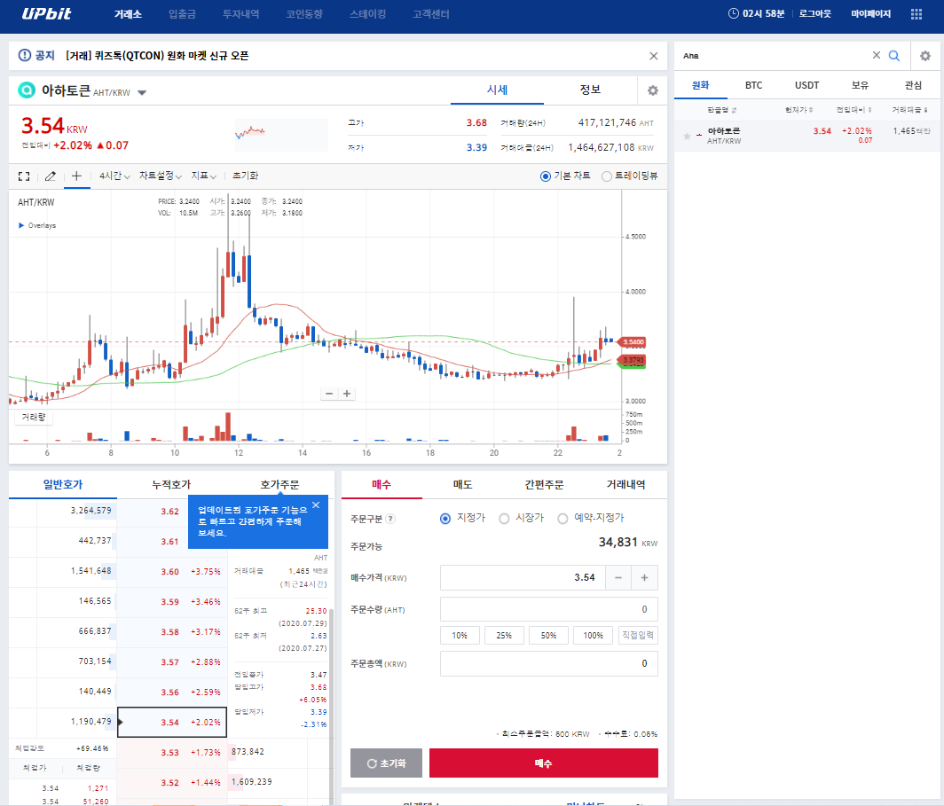
Task: Reset chart with 초기화 toolbar button
Action: pos(245,176)
